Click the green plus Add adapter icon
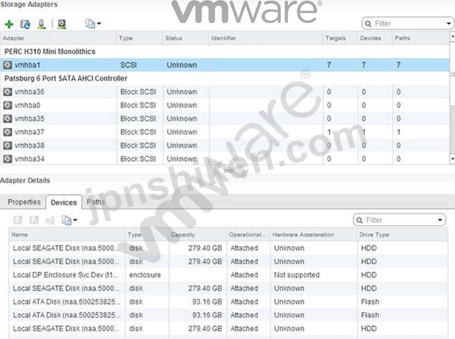Image resolution: width=455 pixels, height=339 pixels. (x=9, y=24)
